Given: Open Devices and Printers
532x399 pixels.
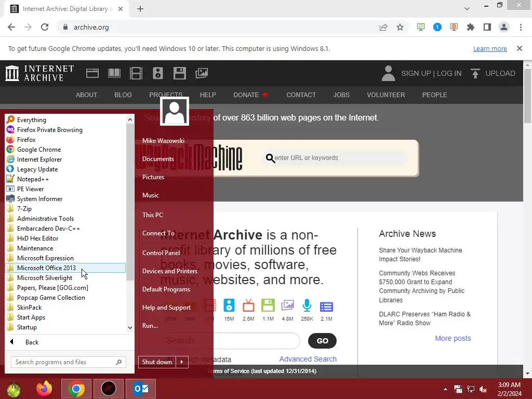Looking at the screenshot, I should (x=170, y=271).
